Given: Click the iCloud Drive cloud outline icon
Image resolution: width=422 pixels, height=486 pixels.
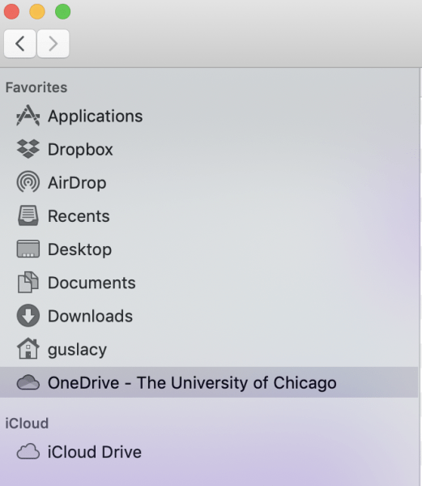Looking at the screenshot, I should (x=28, y=451).
